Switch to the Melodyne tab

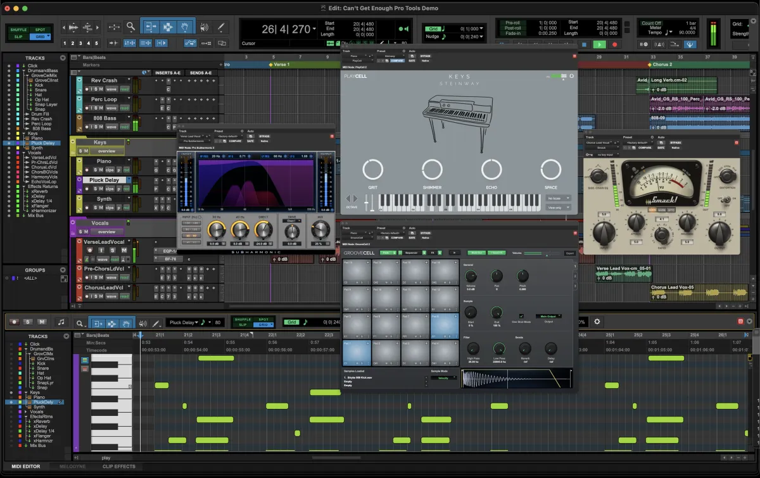pyautogui.click(x=72, y=467)
